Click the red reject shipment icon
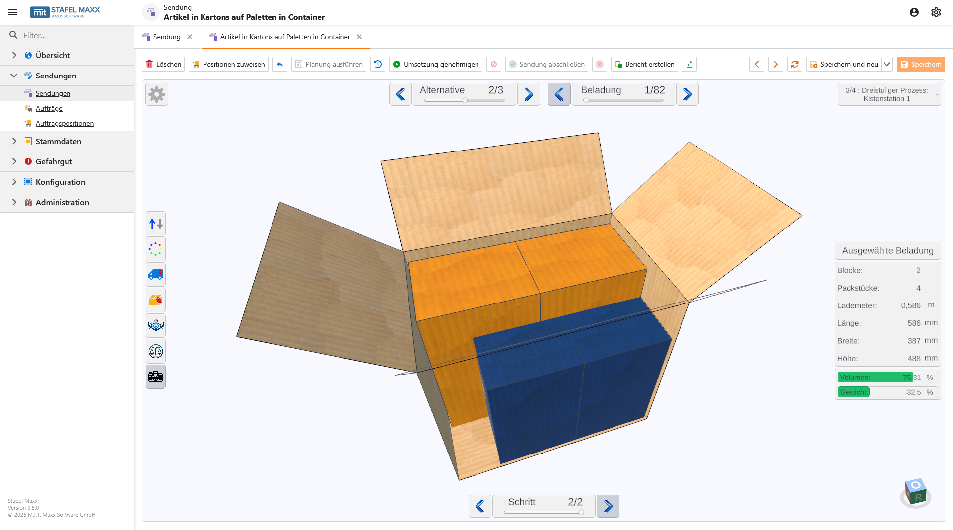The width and height of the screenshot is (953, 530). [600, 64]
